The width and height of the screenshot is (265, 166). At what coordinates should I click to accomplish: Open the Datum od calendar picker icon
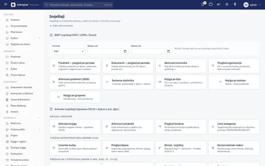pyautogui.click(x=125, y=52)
